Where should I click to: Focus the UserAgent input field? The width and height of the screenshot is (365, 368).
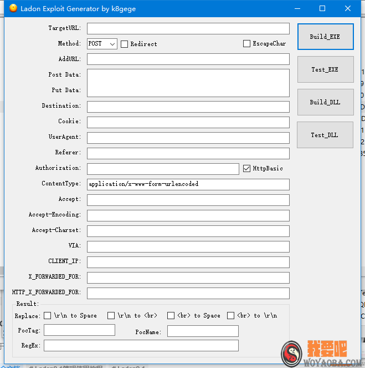coord(188,138)
